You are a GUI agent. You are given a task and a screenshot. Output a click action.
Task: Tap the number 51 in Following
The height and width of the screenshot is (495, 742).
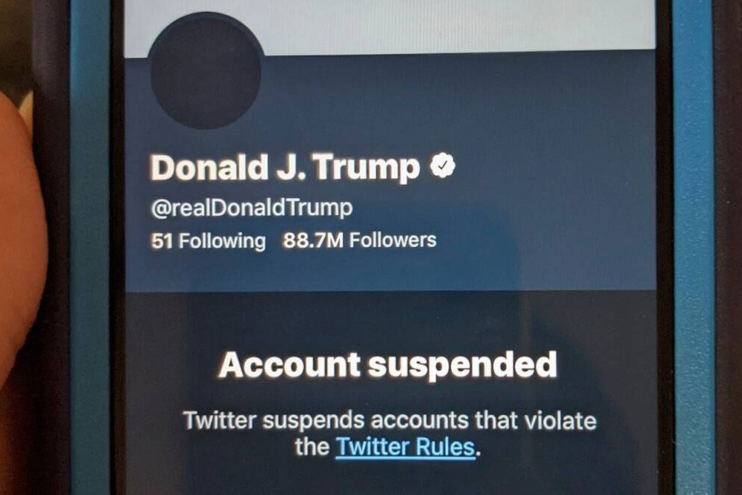(x=162, y=241)
